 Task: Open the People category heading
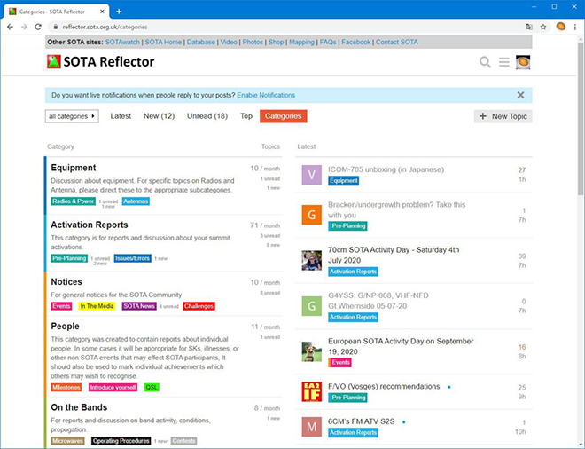pyautogui.click(x=65, y=327)
